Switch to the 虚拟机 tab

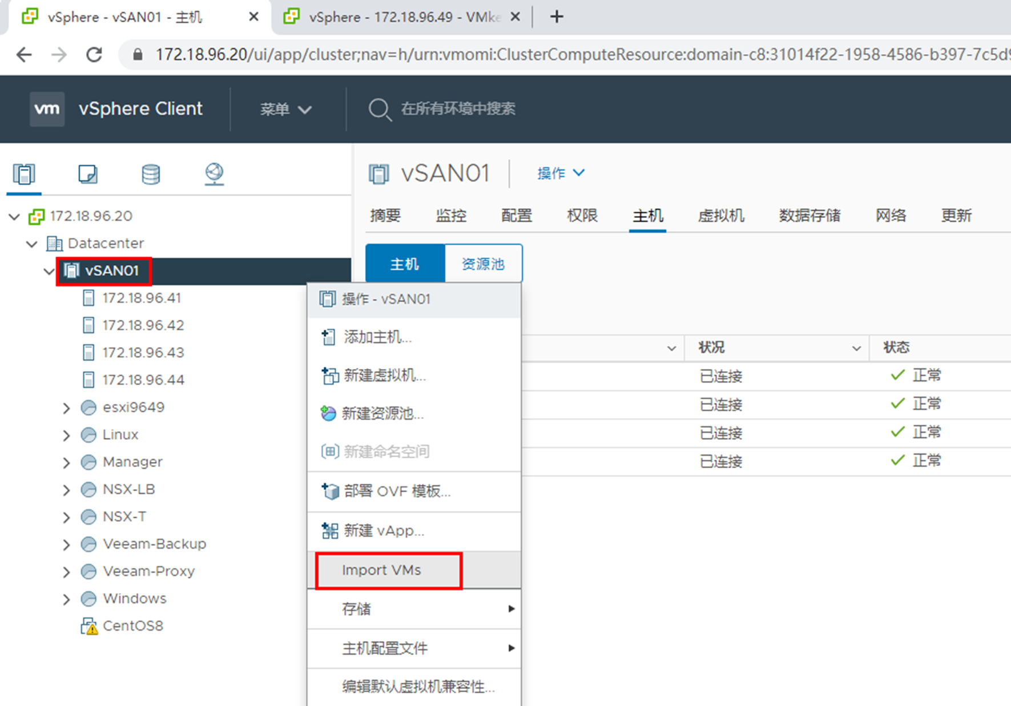click(x=721, y=216)
